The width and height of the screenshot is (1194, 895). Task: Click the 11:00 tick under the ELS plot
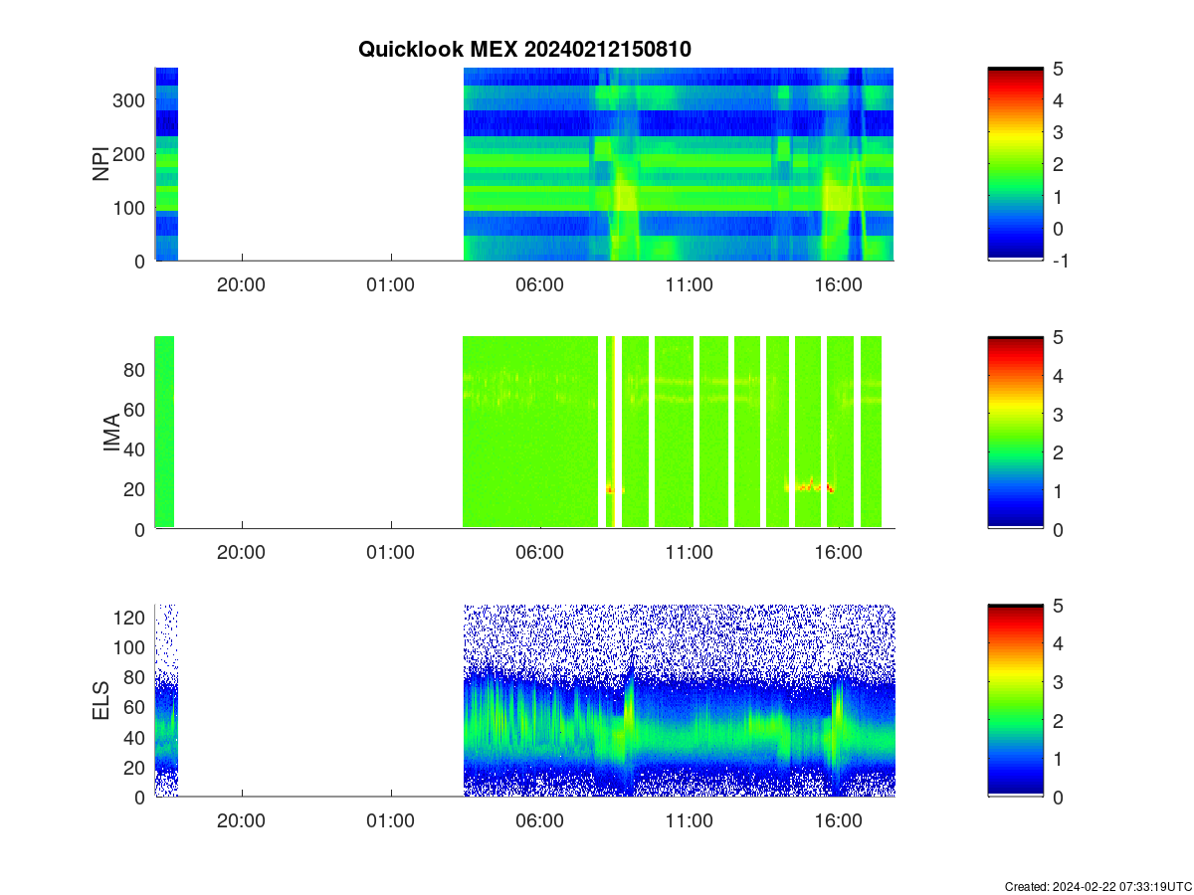690,821
